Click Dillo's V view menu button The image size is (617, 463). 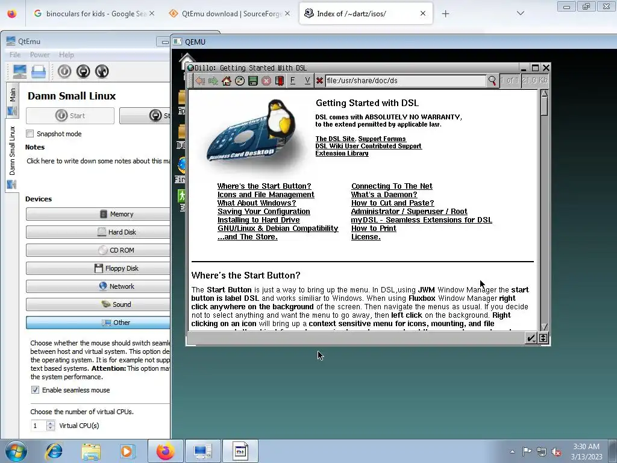pyautogui.click(x=307, y=81)
